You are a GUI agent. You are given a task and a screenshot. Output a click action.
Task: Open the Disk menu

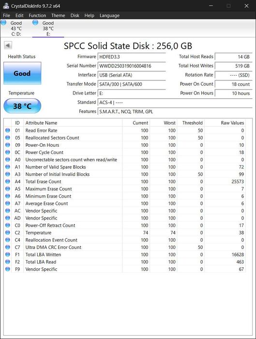[x=75, y=15]
